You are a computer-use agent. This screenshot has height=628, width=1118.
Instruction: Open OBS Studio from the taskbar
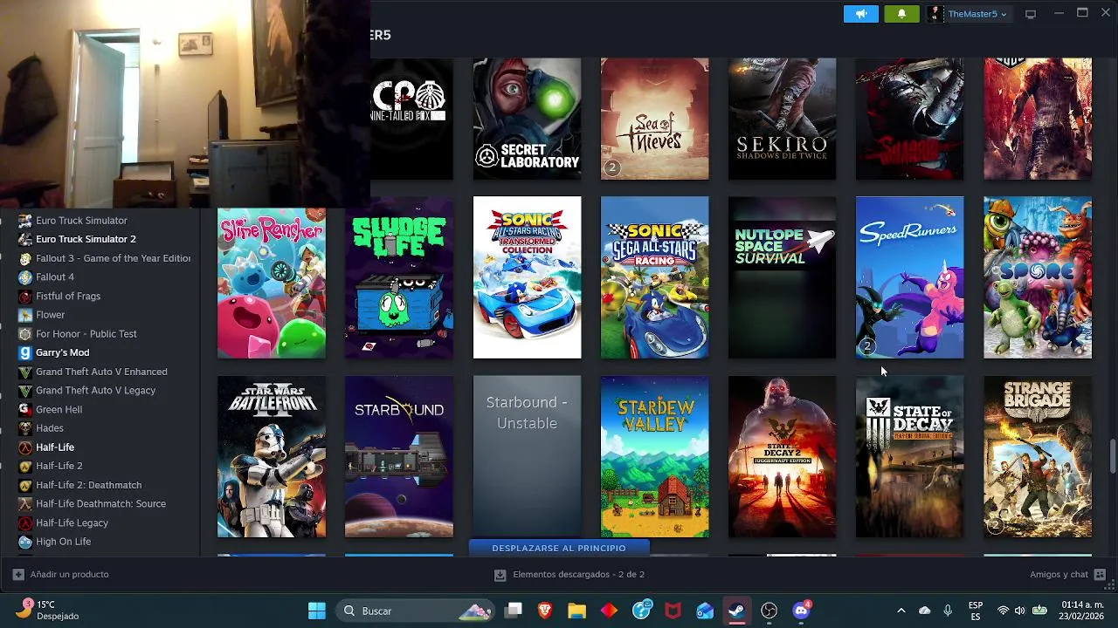point(769,611)
